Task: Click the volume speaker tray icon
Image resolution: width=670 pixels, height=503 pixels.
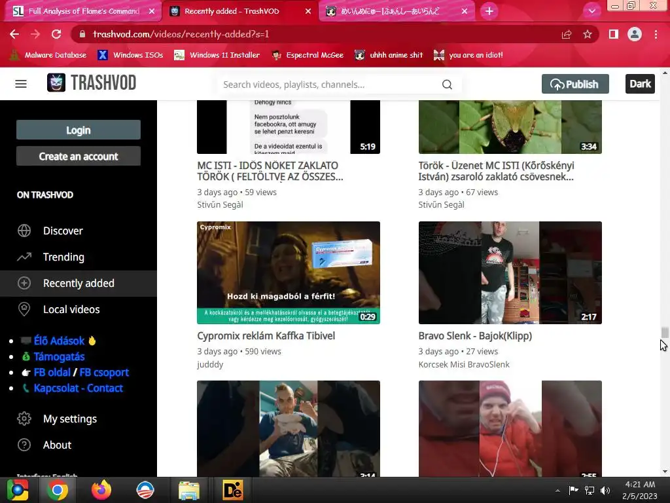Action: (605, 490)
